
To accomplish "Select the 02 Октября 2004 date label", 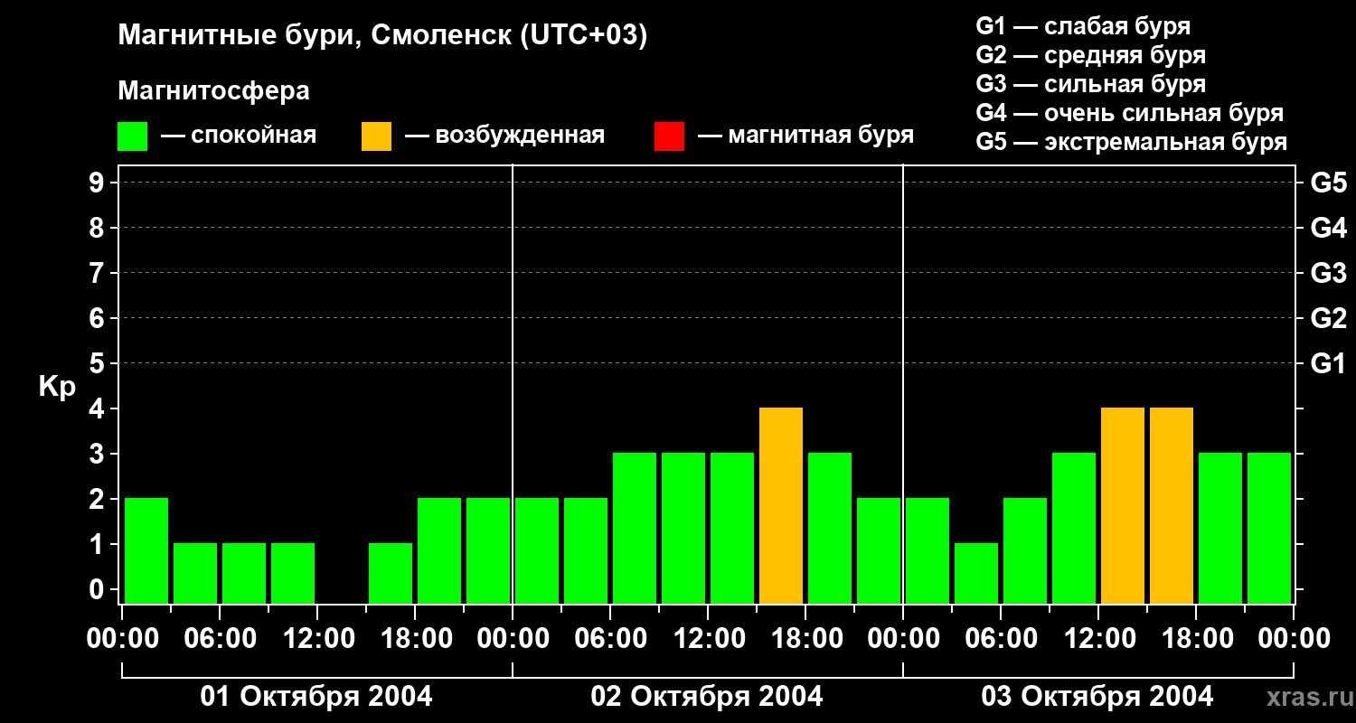I will [707, 697].
